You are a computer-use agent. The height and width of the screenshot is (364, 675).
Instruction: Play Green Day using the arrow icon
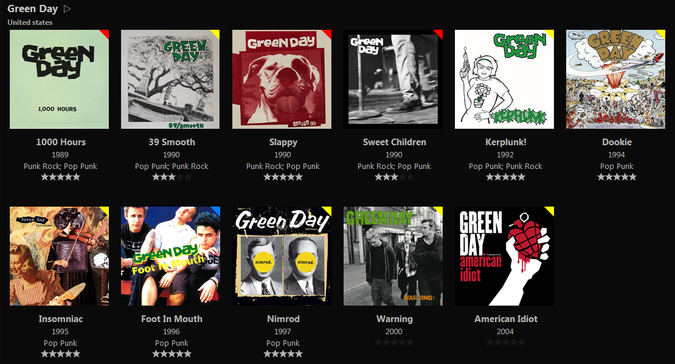point(67,9)
